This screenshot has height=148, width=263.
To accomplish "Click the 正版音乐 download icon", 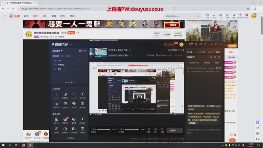I will [x=83, y=119].
